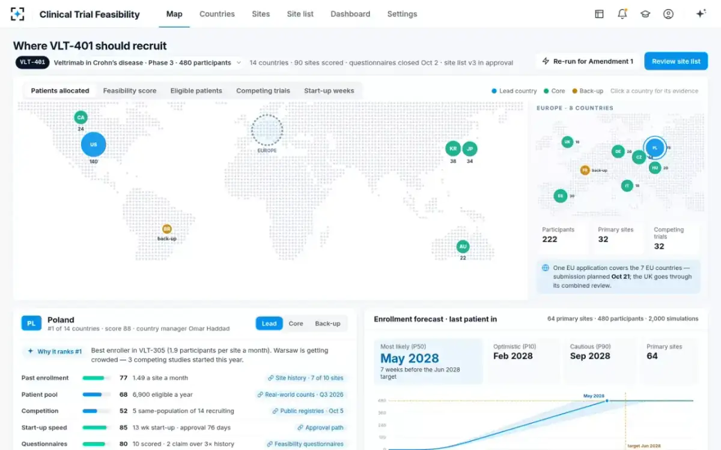Click the Clinical Trial Feasibility app logo

[17, 14]
